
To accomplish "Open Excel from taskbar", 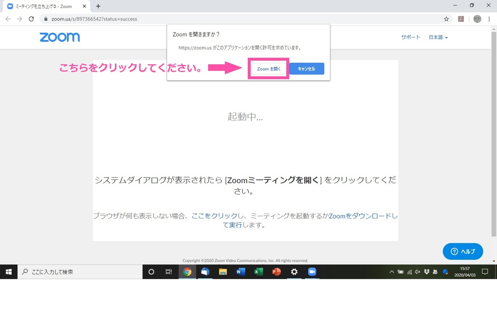I will [x=258, y=272].
